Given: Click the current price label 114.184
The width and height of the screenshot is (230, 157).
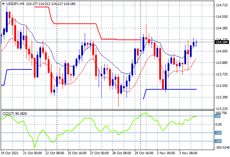Looking at the screenshot, I should [222, 42].
